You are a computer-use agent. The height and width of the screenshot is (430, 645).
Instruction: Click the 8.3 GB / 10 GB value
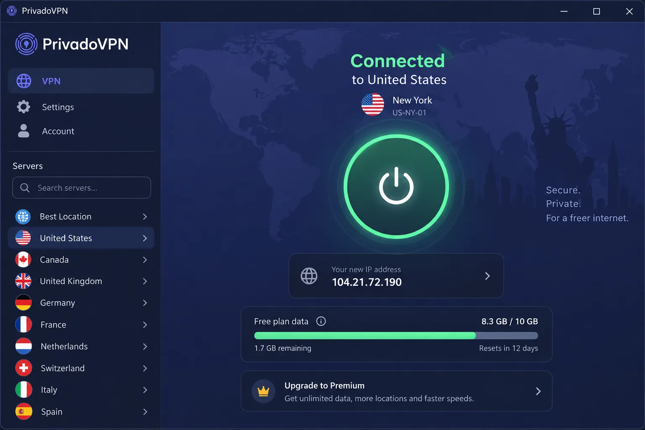[510, 321]
